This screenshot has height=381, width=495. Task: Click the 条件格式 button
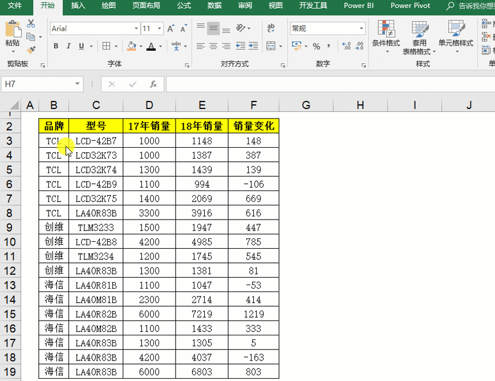(x=386, y=37)
